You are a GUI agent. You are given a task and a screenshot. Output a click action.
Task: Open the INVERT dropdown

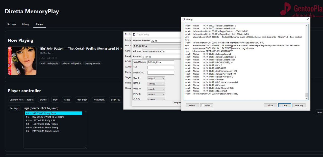pos(156,94)
